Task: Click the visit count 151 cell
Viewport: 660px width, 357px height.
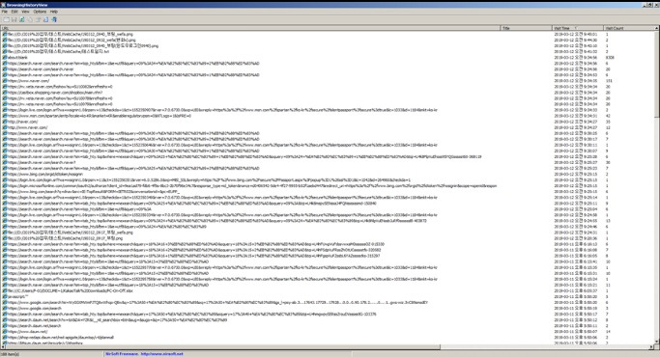Action: point(609,81)
